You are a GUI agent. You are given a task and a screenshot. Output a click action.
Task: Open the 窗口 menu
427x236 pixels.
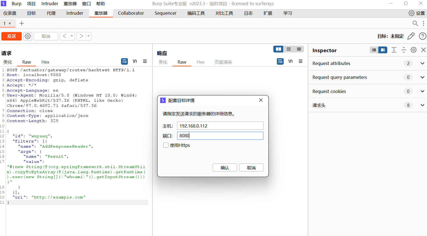[x=86, y=4]
